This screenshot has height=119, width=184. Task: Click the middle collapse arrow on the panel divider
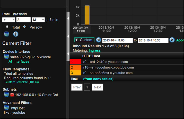tap(68, 36)
